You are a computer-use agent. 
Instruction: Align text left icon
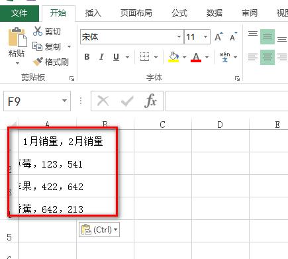click(x=252, y=57)
